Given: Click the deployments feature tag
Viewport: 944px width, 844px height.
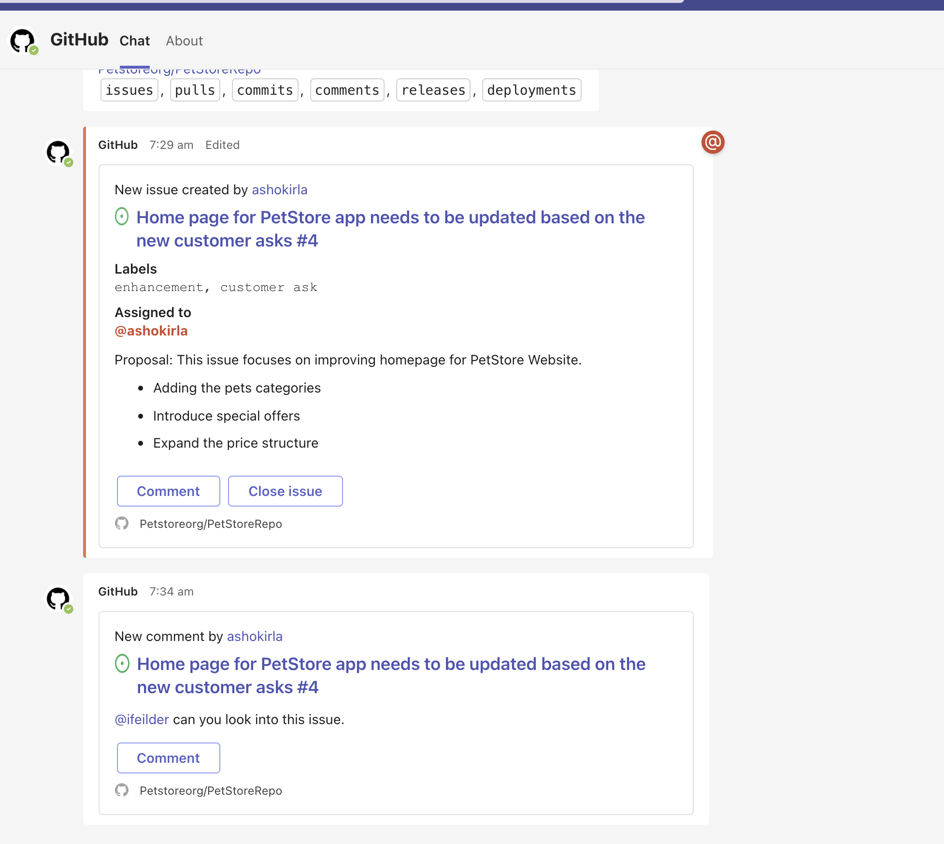Looking at the screenshot, I should coord(531,90).
